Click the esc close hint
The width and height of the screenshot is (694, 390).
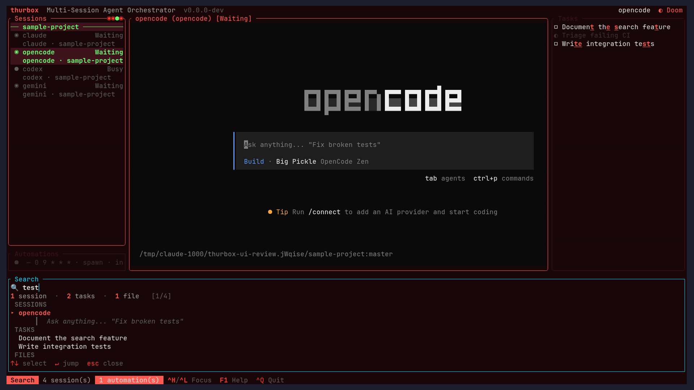[105, 364]
